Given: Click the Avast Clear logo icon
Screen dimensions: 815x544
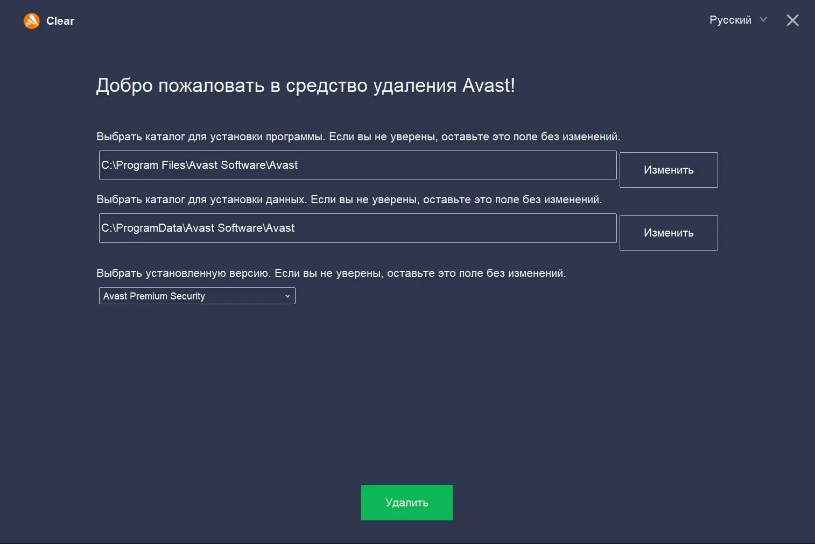Looking at the screenshot, I should point(32,21).
